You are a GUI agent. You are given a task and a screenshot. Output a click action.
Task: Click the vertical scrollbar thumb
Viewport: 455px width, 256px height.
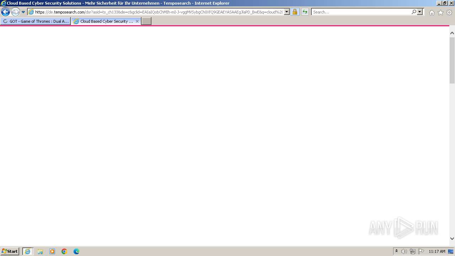[x=452, y=60]
